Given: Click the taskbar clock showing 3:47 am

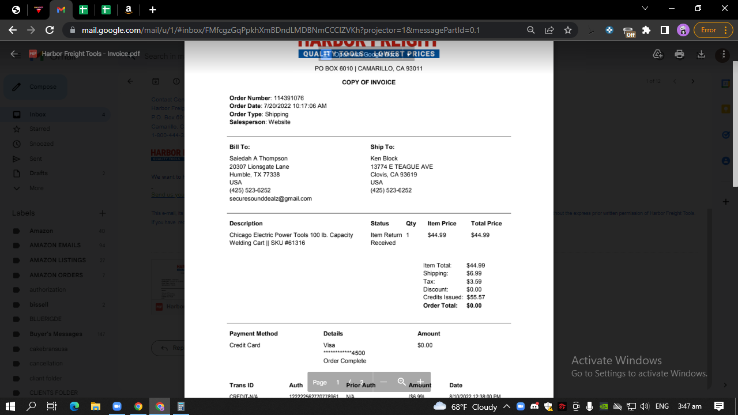Looking at the screenshot, I should pos(690,406).
